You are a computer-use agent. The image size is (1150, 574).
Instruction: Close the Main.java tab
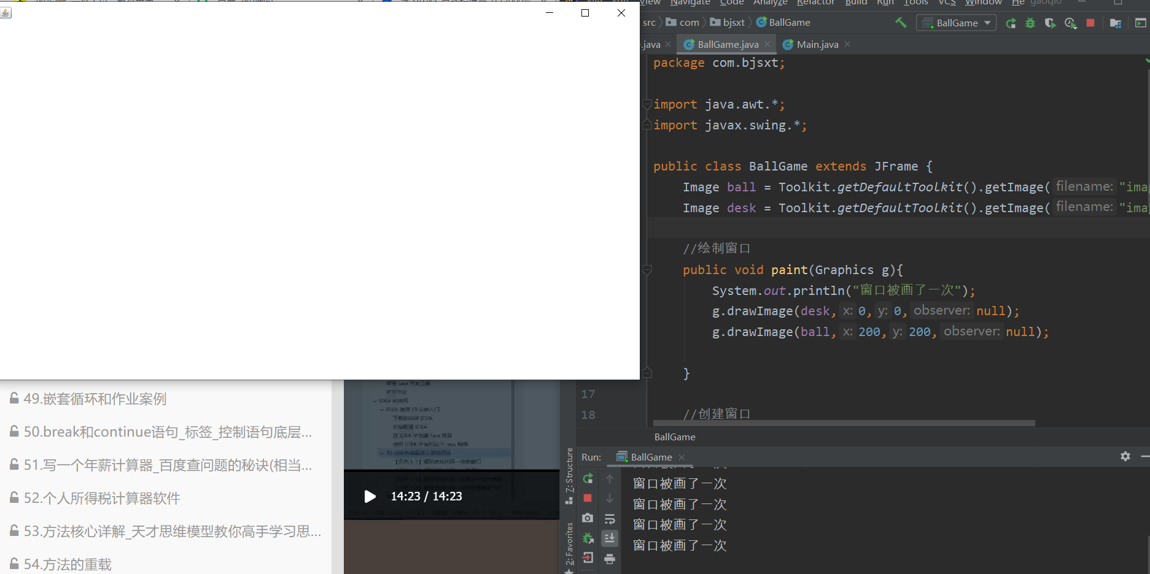[x=847, y=44]
